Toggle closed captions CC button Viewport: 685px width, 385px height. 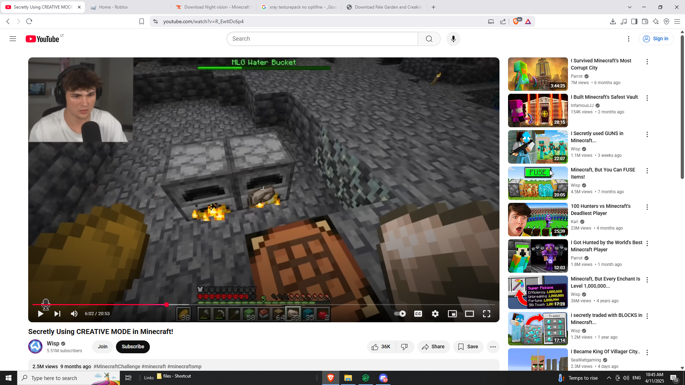[418, 314]
